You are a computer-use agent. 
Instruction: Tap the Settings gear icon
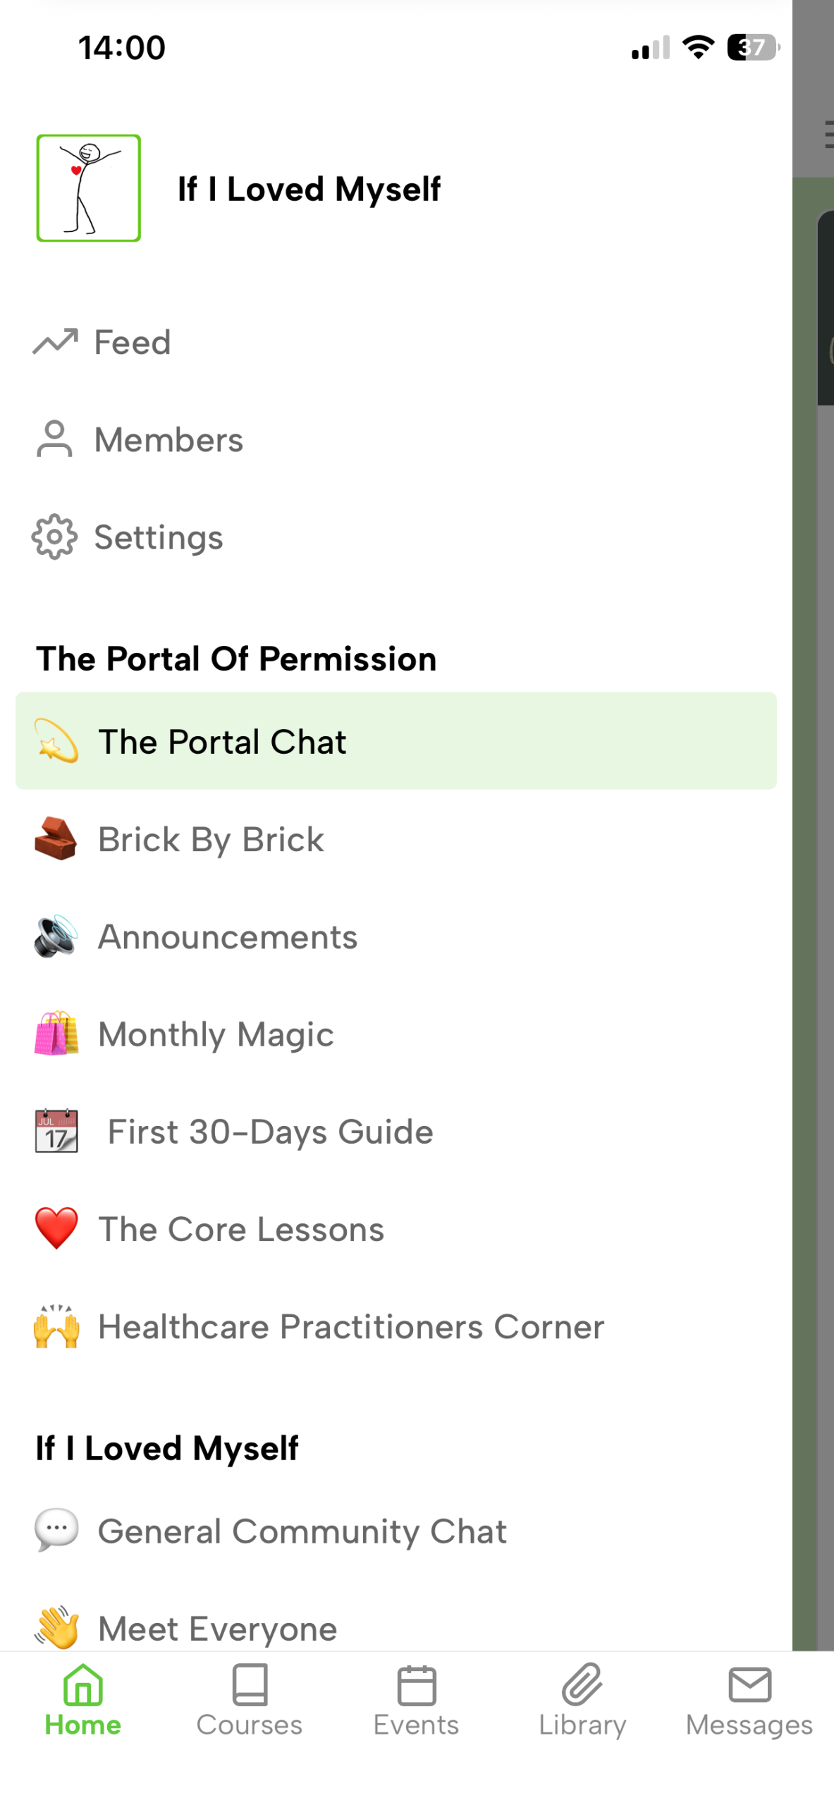[54, 537]
